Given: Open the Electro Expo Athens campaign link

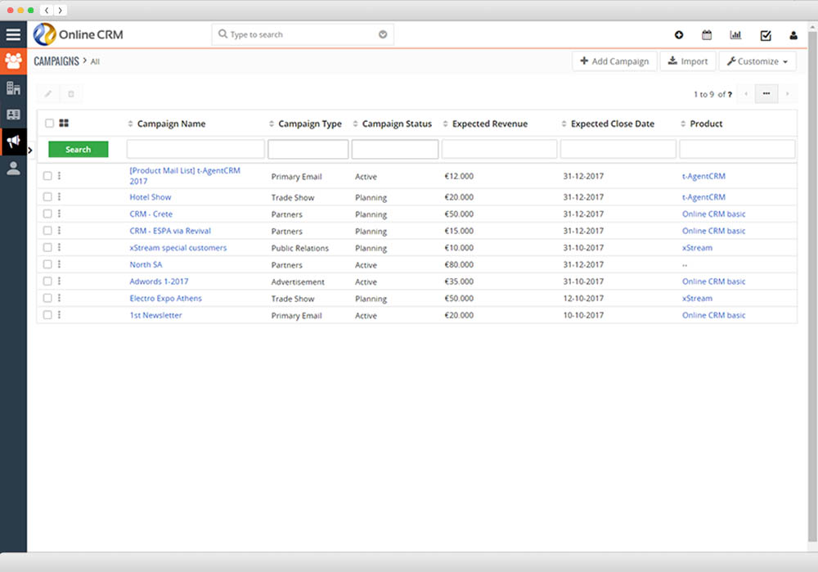Looking at the screenshot, I should (165, 298).
